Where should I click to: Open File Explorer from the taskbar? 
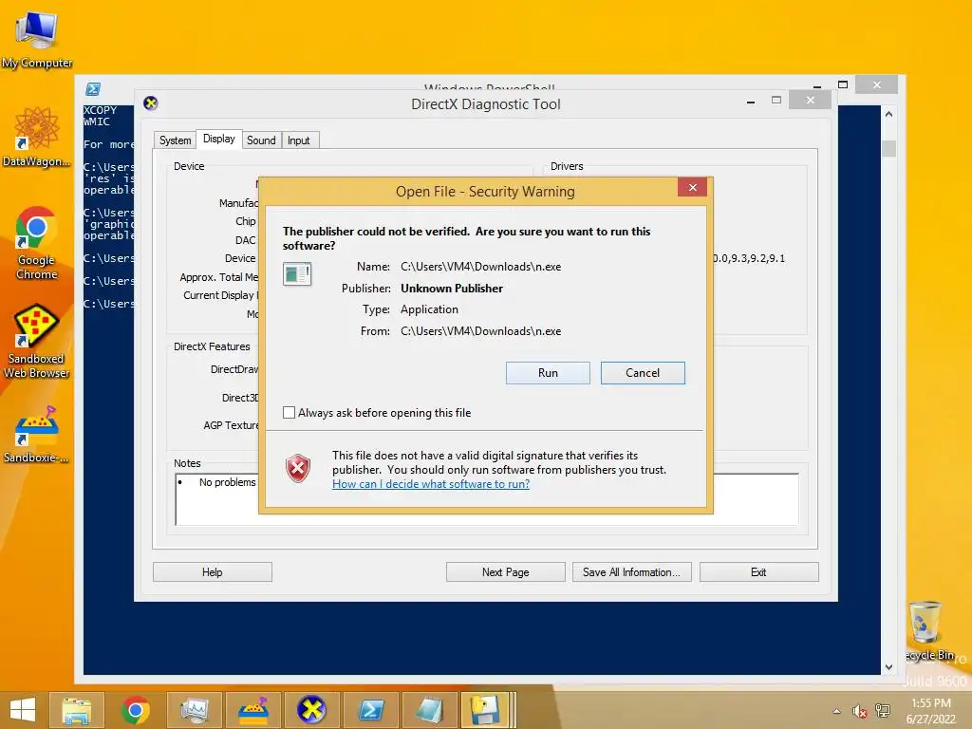76,710
